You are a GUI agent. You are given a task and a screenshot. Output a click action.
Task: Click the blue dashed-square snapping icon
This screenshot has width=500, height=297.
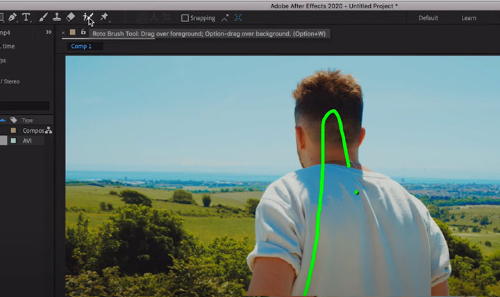(x=238, y=18)
